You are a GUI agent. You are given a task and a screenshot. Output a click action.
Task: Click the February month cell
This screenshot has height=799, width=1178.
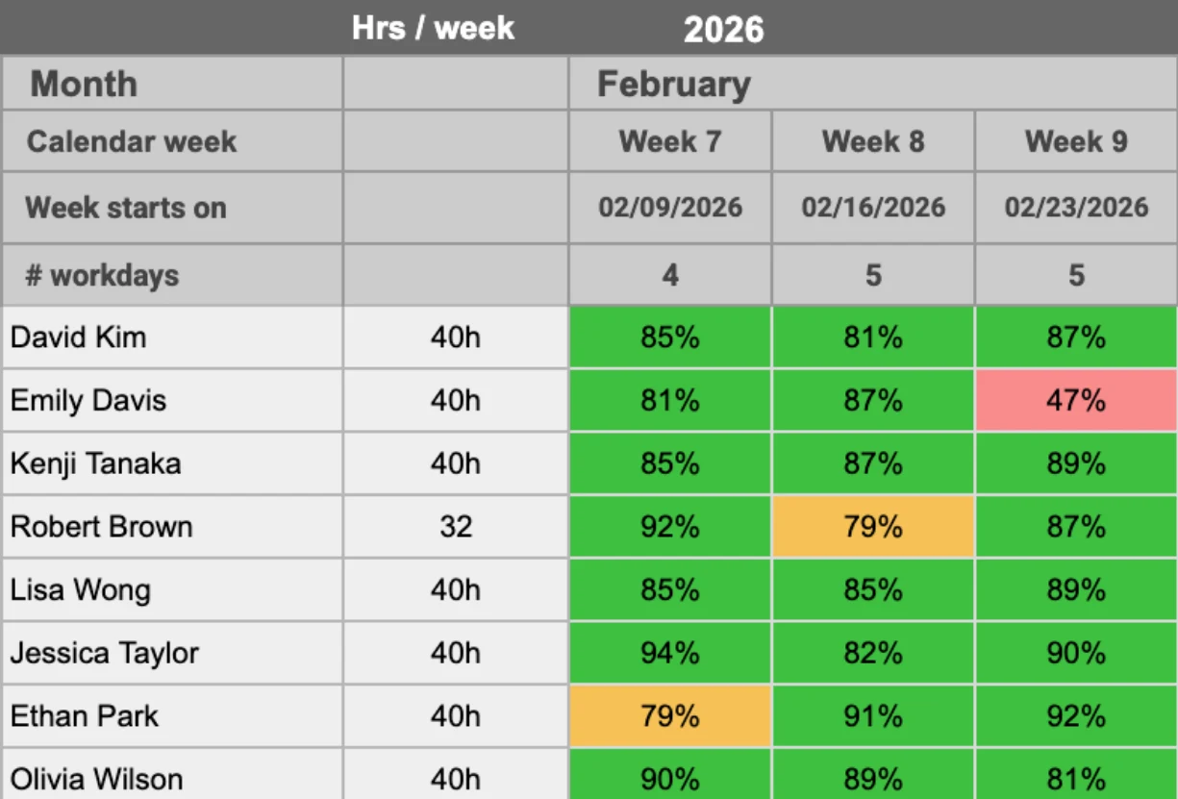coord(674,85)
